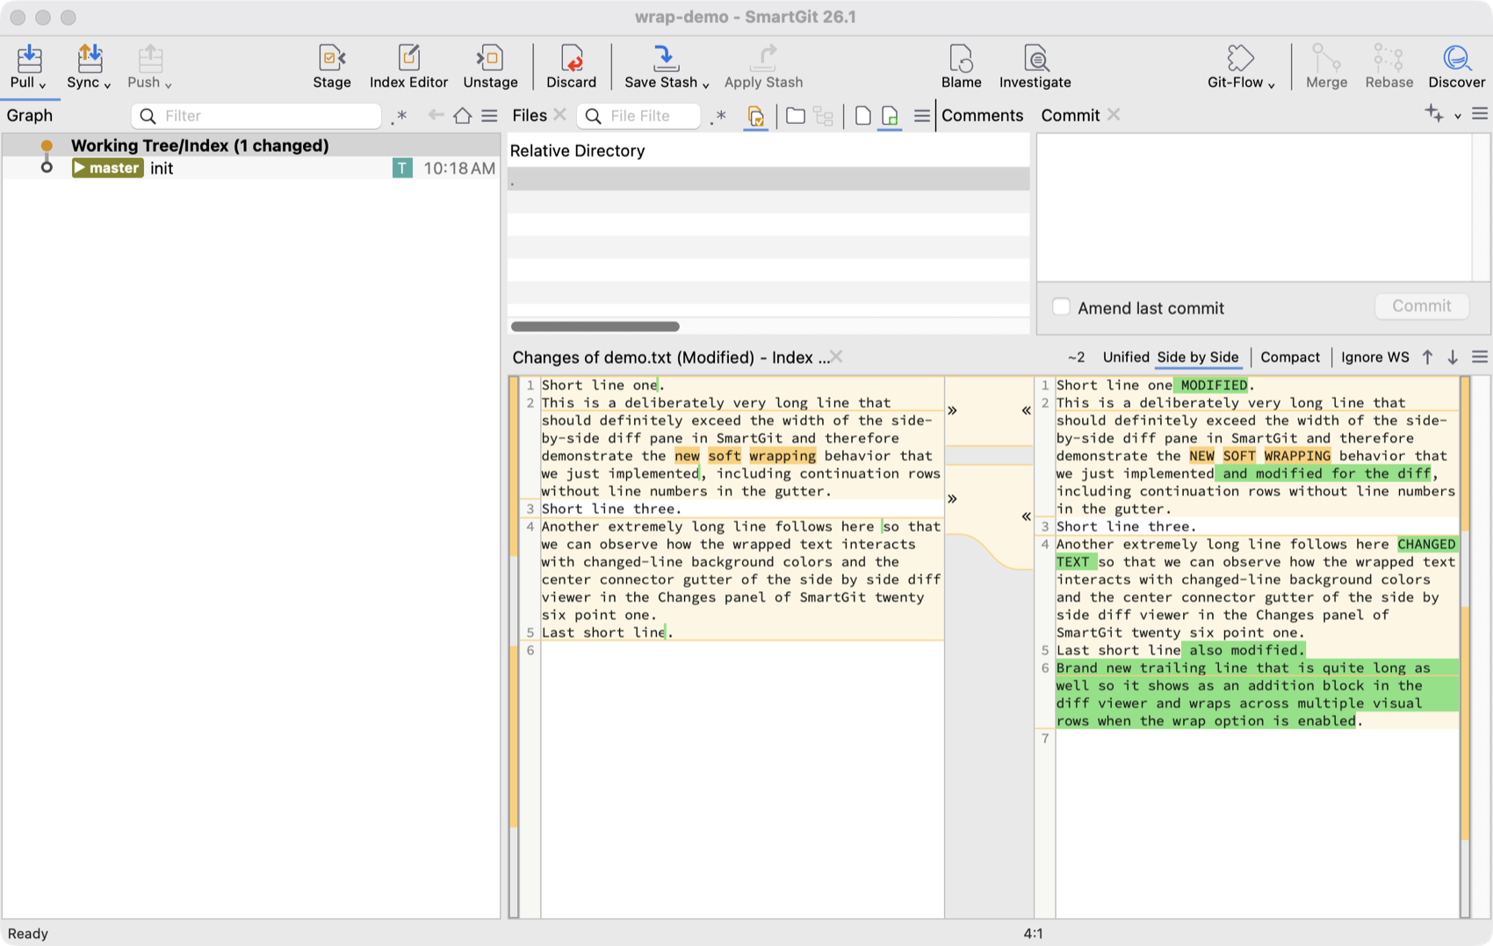Toggle the green-marked document icon in Files
1493x946 pixels.
point(890,115)
